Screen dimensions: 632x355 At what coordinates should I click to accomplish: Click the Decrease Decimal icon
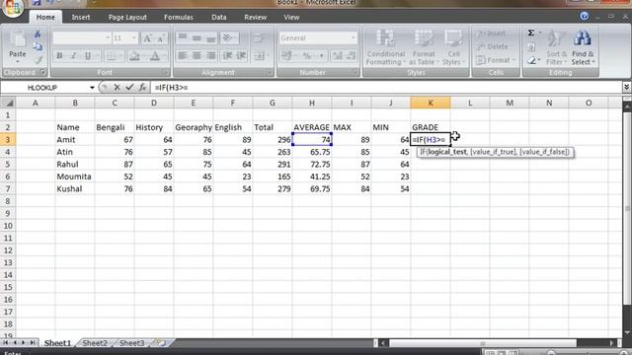pos(351,55)
